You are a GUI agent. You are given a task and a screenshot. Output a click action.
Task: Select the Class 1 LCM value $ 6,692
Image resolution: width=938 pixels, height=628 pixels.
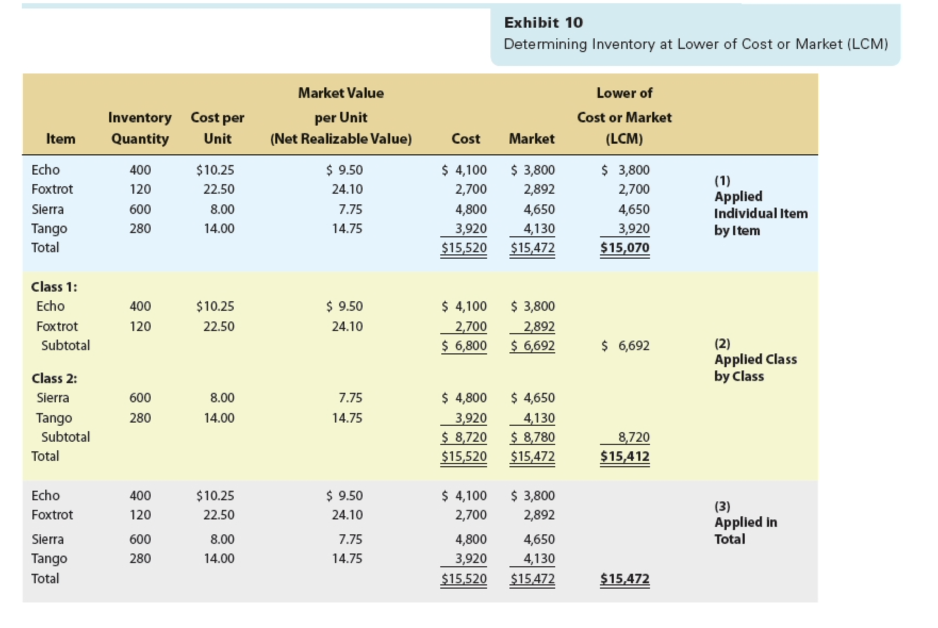pos(625,345)
